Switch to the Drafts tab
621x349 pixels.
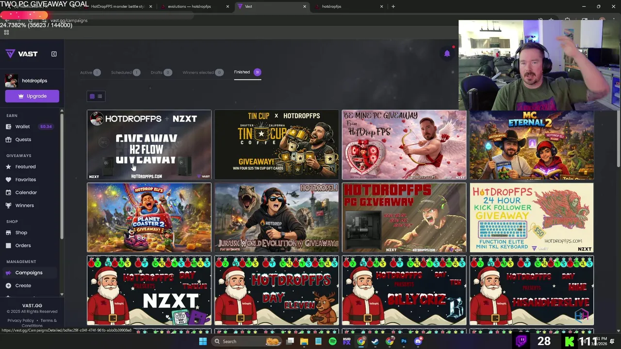click(161, 72)
